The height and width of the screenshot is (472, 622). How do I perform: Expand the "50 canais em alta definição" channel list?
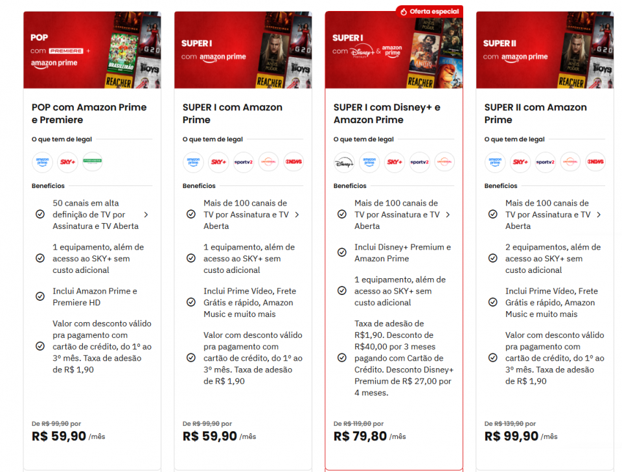click(146, 215)
